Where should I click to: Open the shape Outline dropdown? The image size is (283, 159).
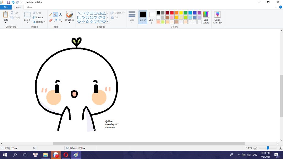[117, 13]
